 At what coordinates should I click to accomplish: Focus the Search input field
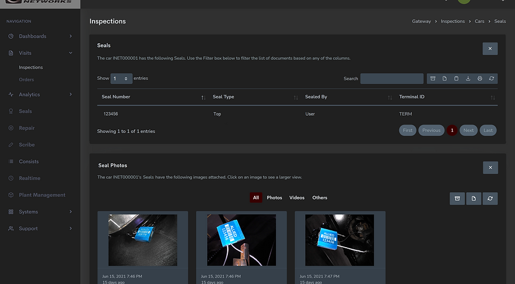pos(392,78)
